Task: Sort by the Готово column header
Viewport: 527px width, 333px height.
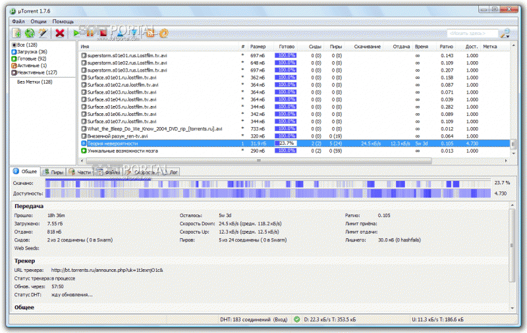Action: [x=287, y=46]
